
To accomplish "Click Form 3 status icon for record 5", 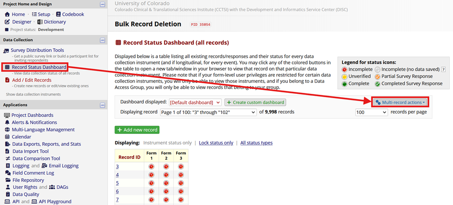I will pyautogui.click(x=181, y=183).
